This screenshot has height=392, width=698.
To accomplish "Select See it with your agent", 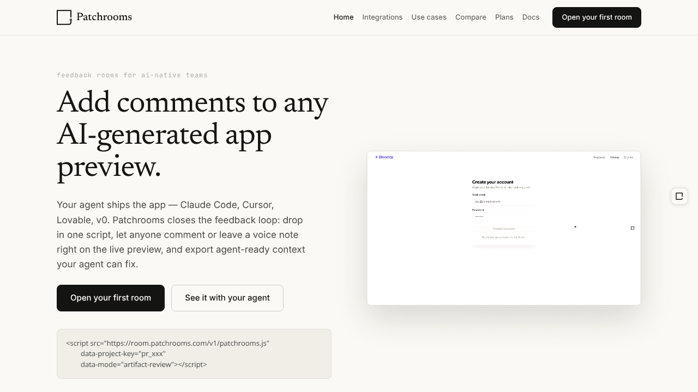I will click(227, 298).
